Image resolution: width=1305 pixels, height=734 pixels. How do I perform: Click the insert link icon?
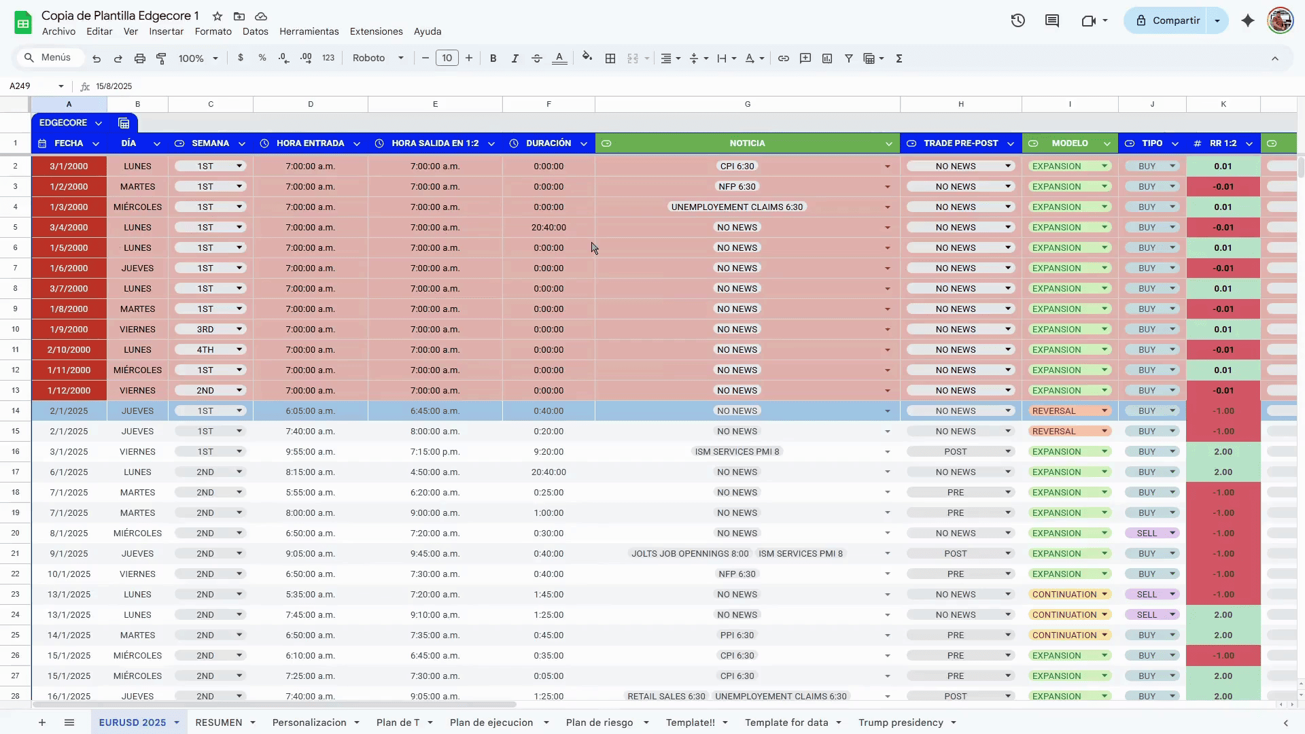coord(783,58)
